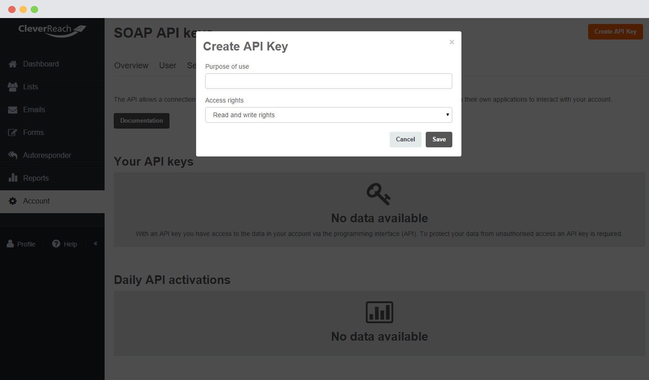Click the Dashboard icon in sidebar
649x380 pixels.
[x=12, y=64]
